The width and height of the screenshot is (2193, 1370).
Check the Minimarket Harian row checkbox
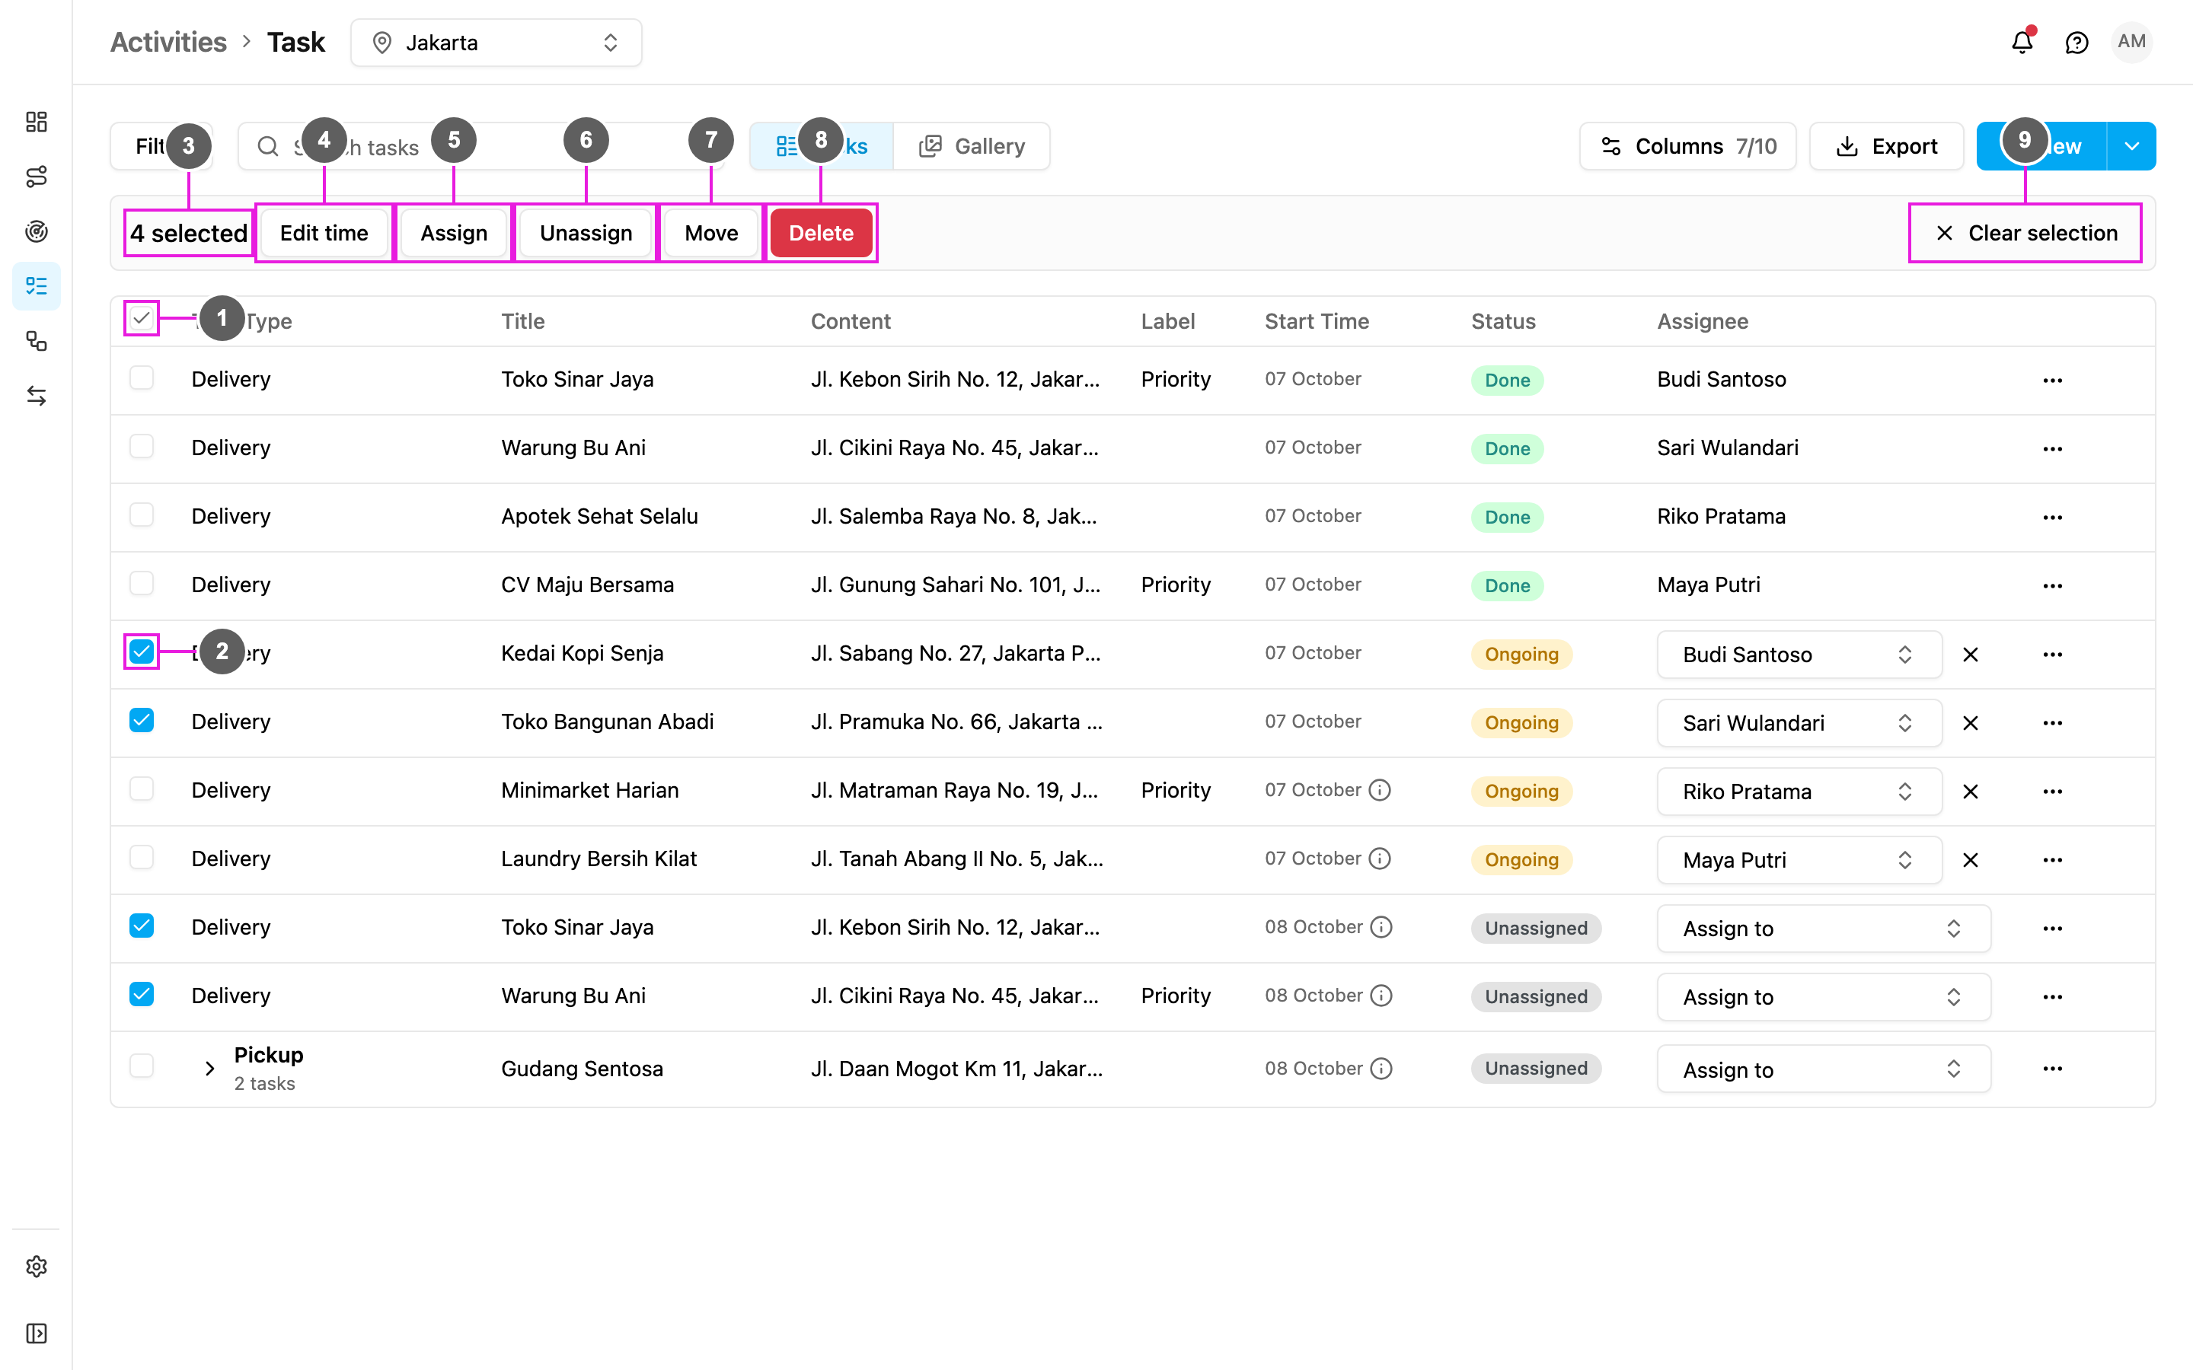click(142, 789)
